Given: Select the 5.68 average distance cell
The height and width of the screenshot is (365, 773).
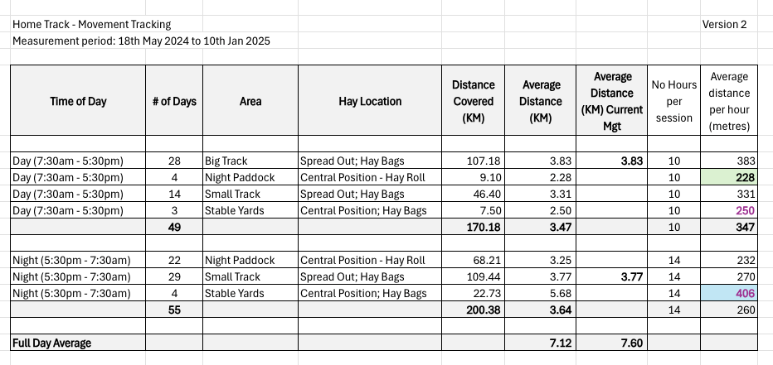Looking at the screenshot, I should [x=540, y=293].
